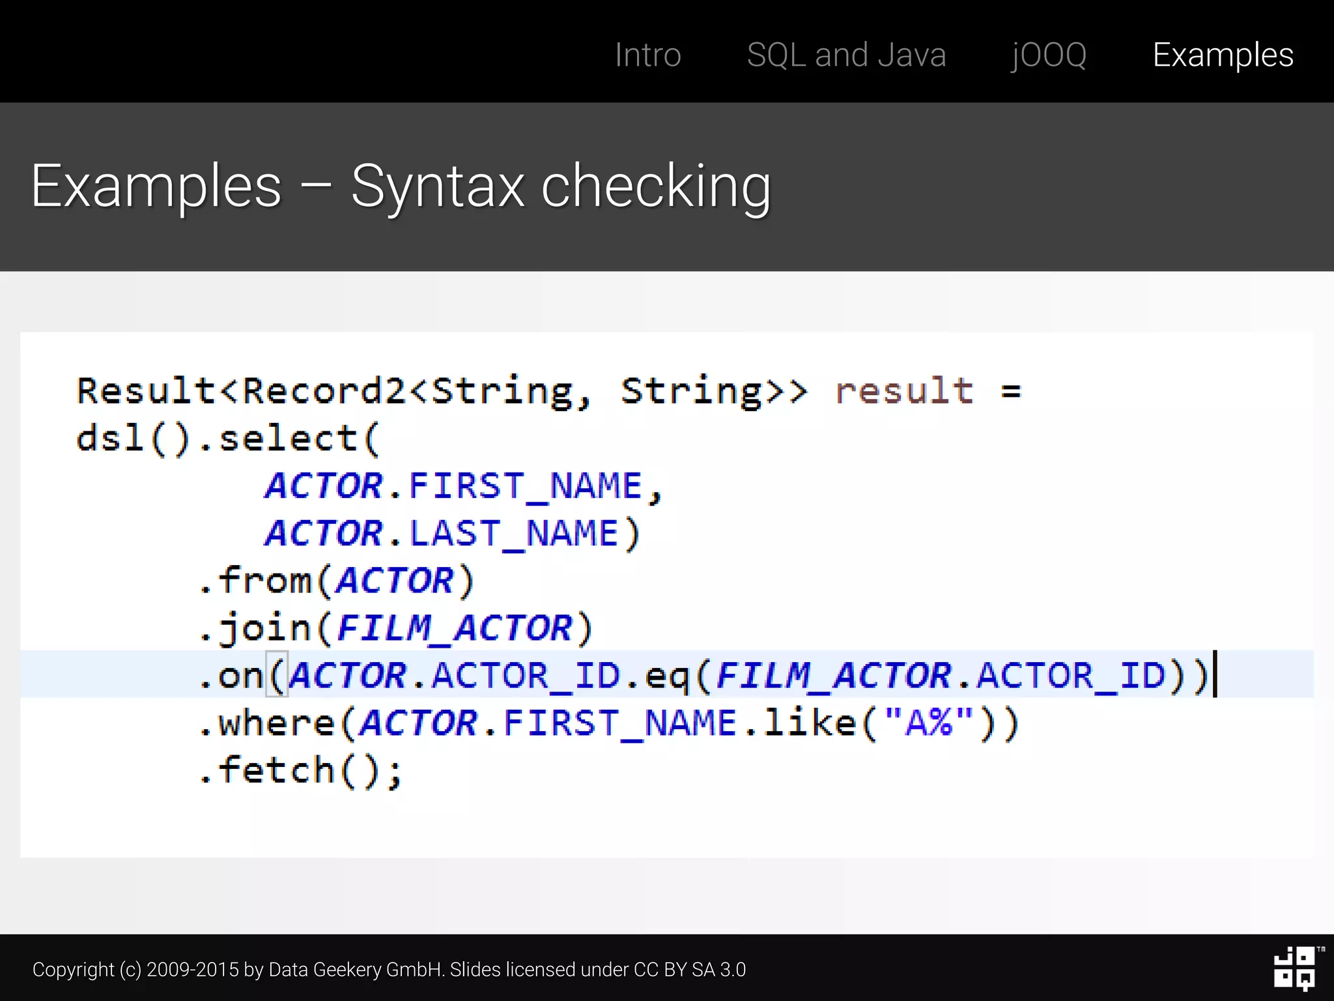Click the jOOQ logo icon
1334x1001 pixels.
coord(1294,968)
